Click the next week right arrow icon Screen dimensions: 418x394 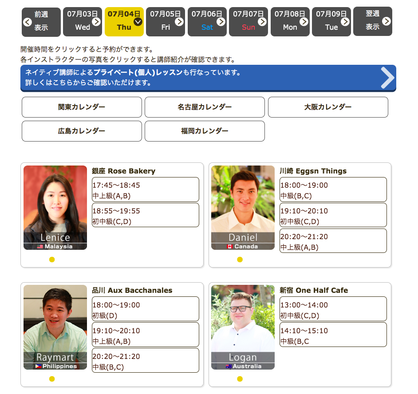pyautogui.click(x=386, y=21)
